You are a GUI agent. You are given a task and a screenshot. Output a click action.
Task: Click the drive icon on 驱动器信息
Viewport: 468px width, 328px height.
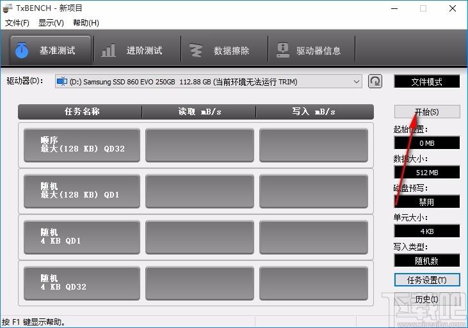pos(282,50)
